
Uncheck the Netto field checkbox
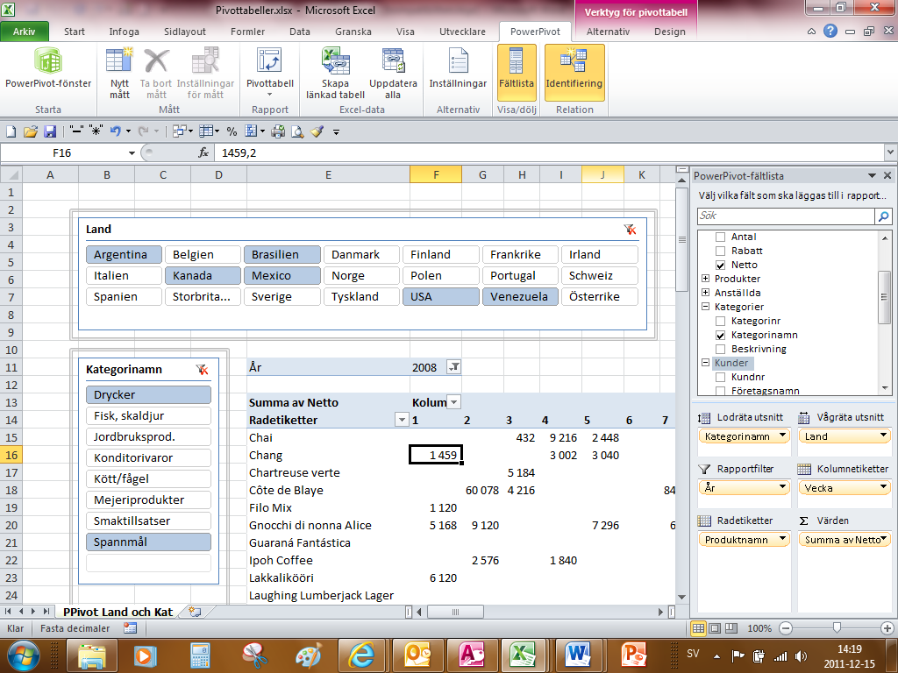tap(721, 265)
